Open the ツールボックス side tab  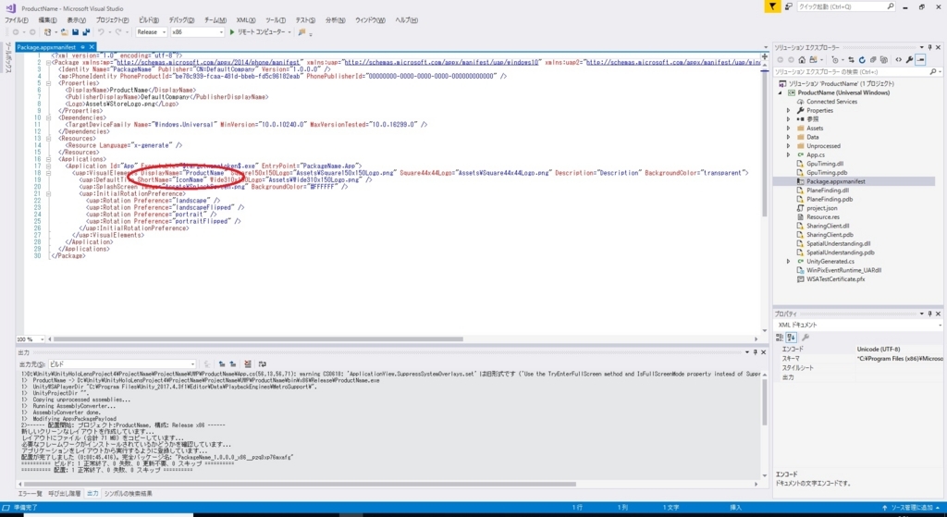(7, 58)
